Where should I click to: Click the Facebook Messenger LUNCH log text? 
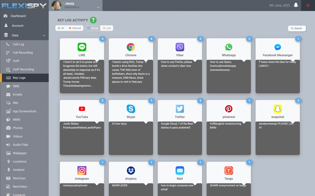pyautogui.click(x=277, y=64)
